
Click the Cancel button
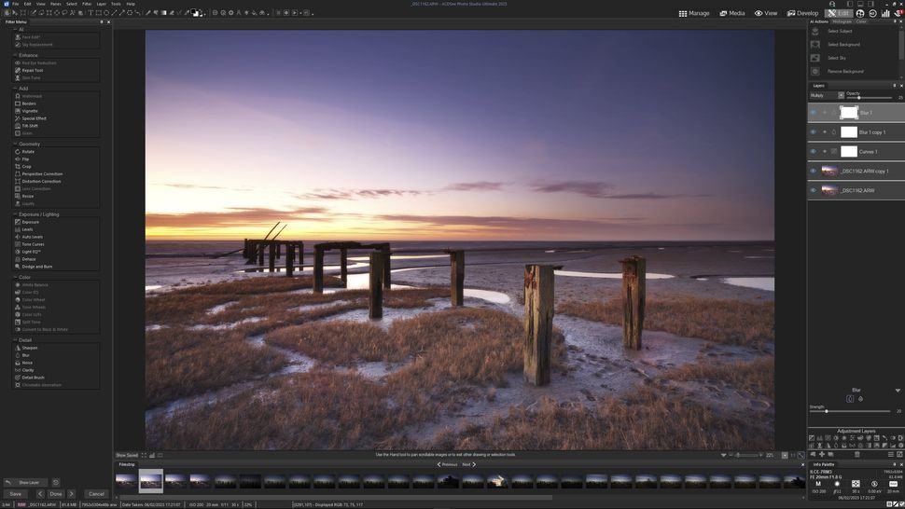96,494
